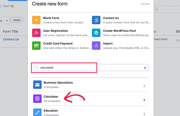The image size is (180, 116).
Task: Click the orange Blank Form plus icon
Action: click(37, 20)
